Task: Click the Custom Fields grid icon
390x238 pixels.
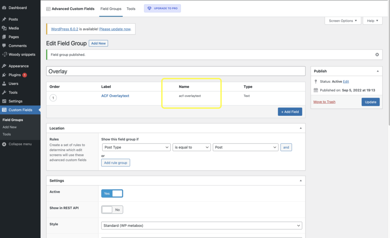Action: click(x=4, y=110)
